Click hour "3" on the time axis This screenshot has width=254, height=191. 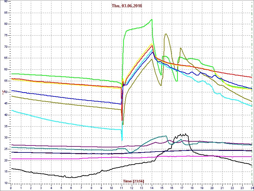pyautogui.click(x=41, y=188)
